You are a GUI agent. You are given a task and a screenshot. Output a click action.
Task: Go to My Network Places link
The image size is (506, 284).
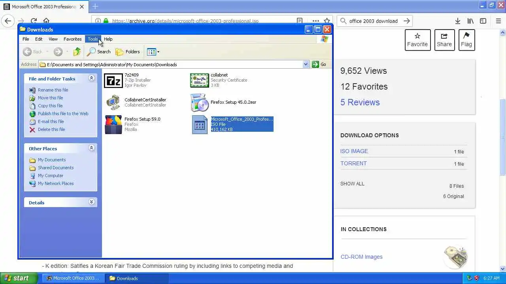point(56,183)
